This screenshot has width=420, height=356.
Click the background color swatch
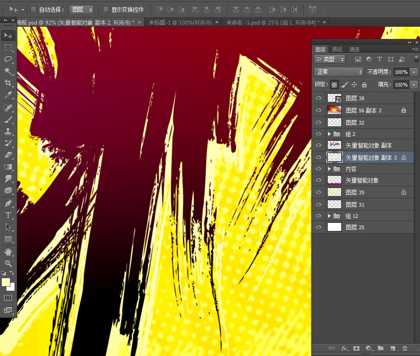(12, 288)
